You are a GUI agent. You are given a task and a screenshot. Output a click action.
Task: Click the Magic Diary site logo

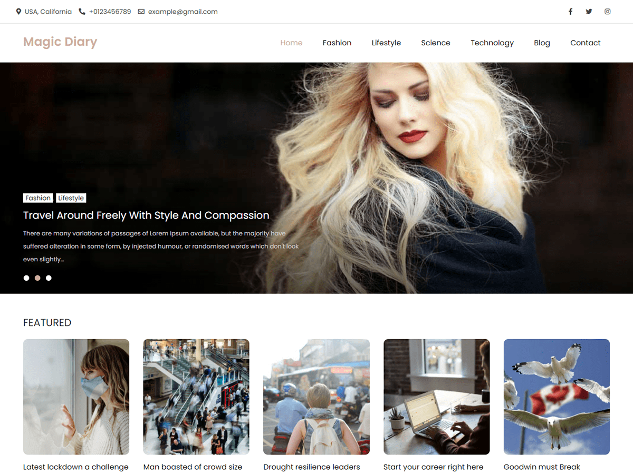60,42
